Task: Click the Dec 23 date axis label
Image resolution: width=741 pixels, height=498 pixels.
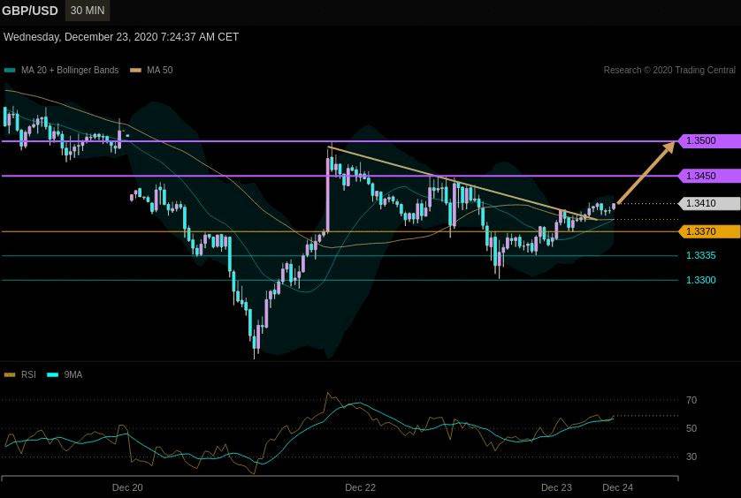Action: (556, 487)
